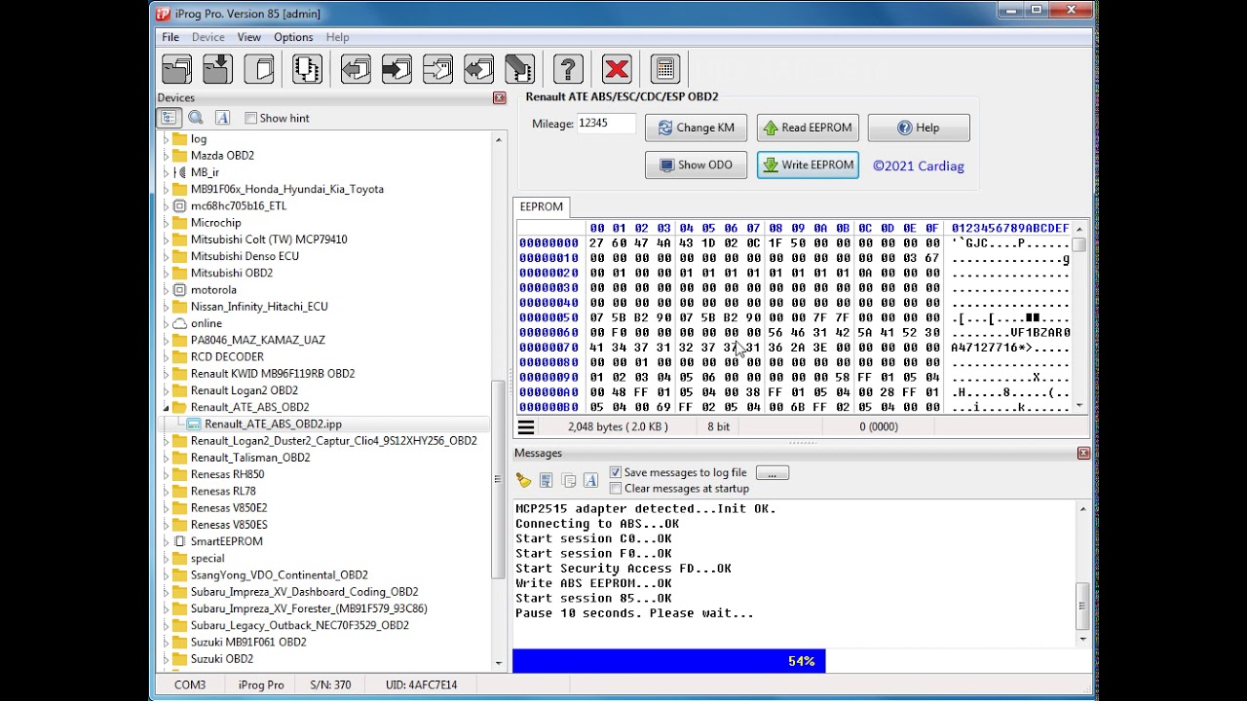Open the Device menu
This screenshot has height=701, width=1247.
click(208, 37)
